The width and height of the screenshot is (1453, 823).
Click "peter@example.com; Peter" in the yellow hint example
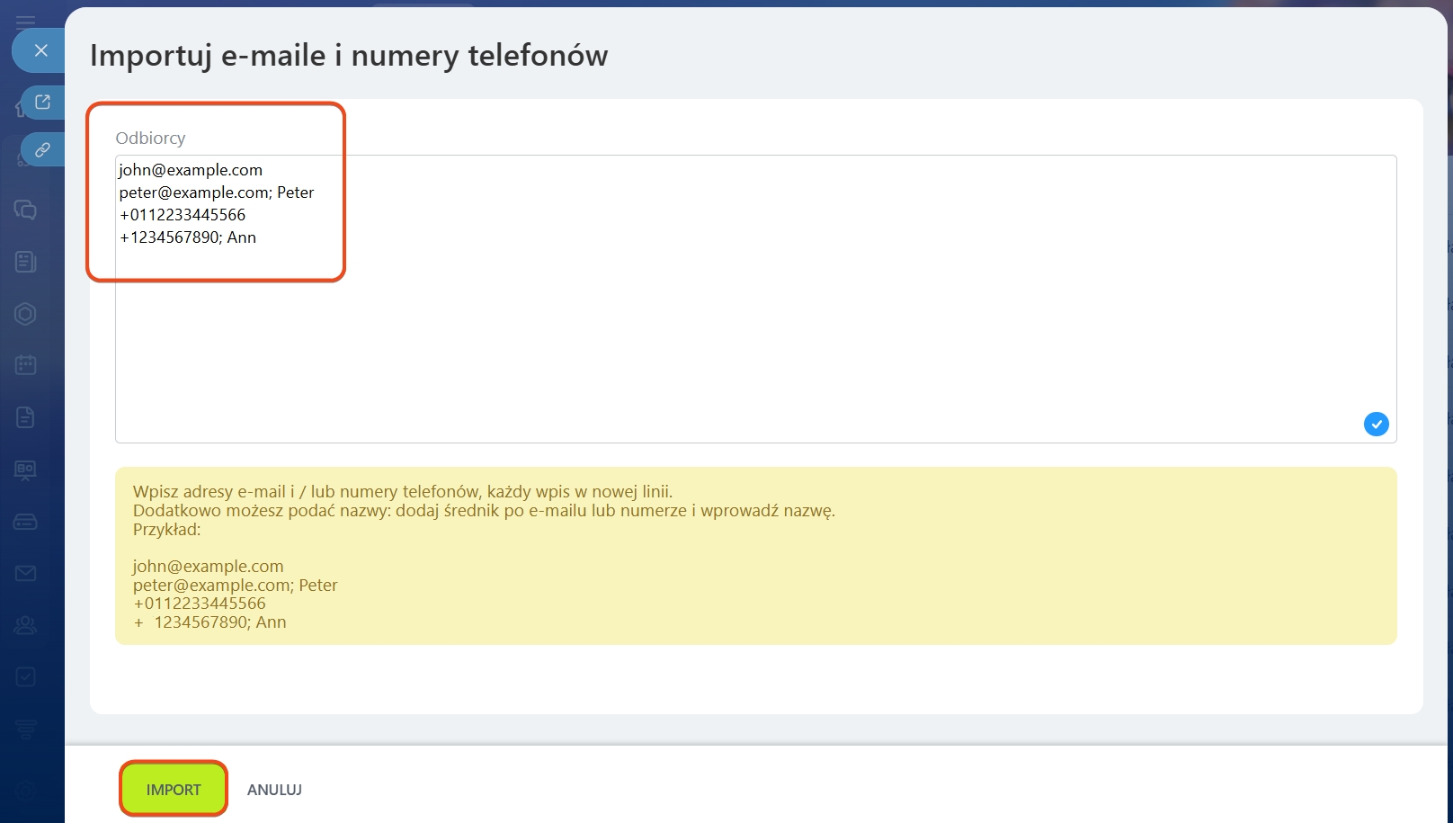point(235,586)
